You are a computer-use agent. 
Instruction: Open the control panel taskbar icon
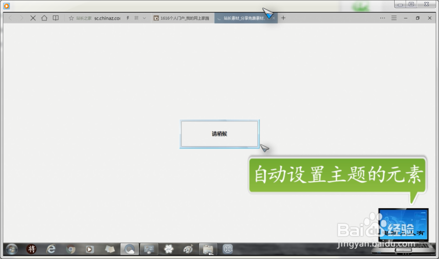(149, 249)
